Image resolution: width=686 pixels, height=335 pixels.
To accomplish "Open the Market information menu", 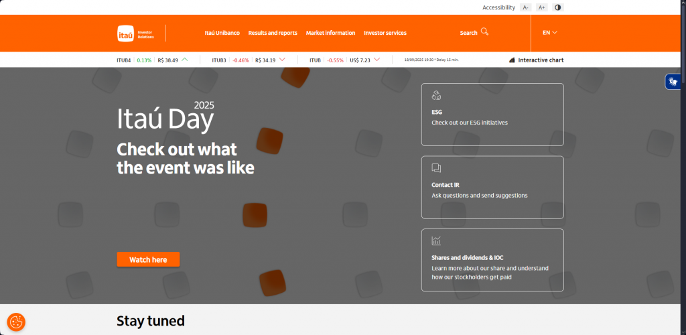I will point(330,33).
